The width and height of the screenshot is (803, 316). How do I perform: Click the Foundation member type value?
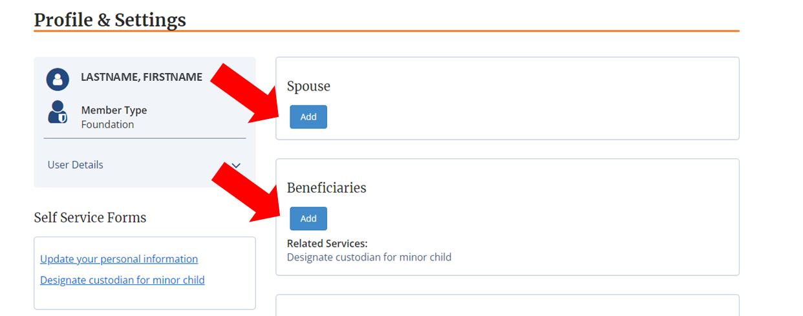pyautogui.click(x=107, y=125)
